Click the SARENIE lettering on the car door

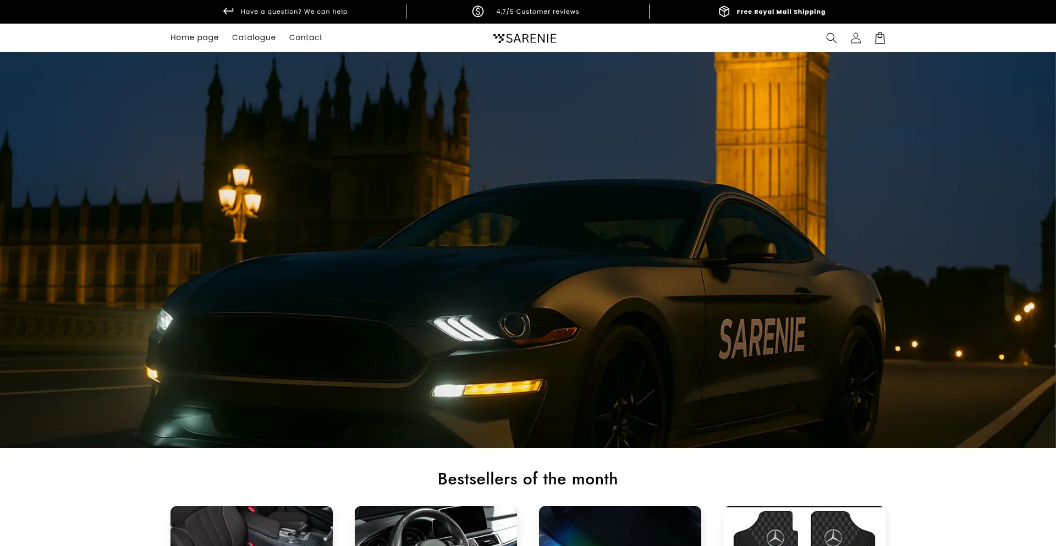762,337
